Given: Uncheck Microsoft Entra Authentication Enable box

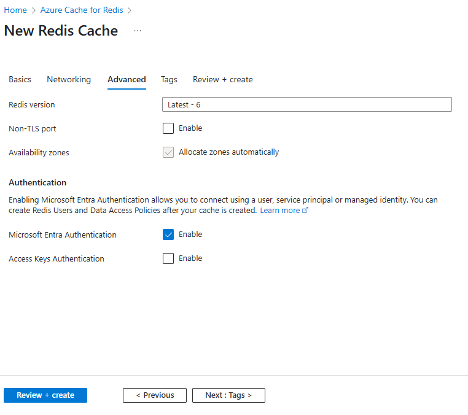Looking at the screenshot, I should click(168, 235).
